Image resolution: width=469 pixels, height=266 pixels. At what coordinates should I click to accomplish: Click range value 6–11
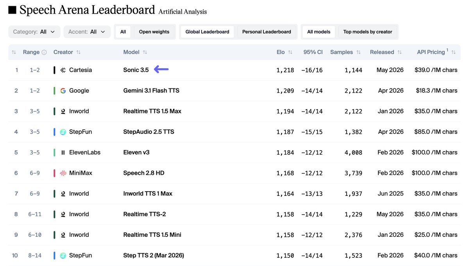click(x=35, y=214)
